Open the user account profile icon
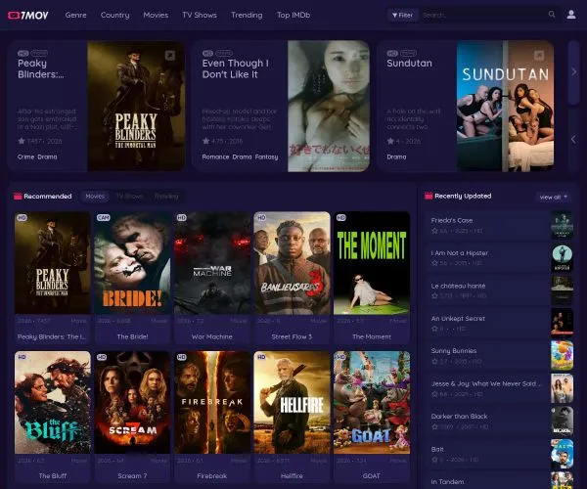Image resolution: width=587 pixels, height=489 pixels. (x=571, y=15)
